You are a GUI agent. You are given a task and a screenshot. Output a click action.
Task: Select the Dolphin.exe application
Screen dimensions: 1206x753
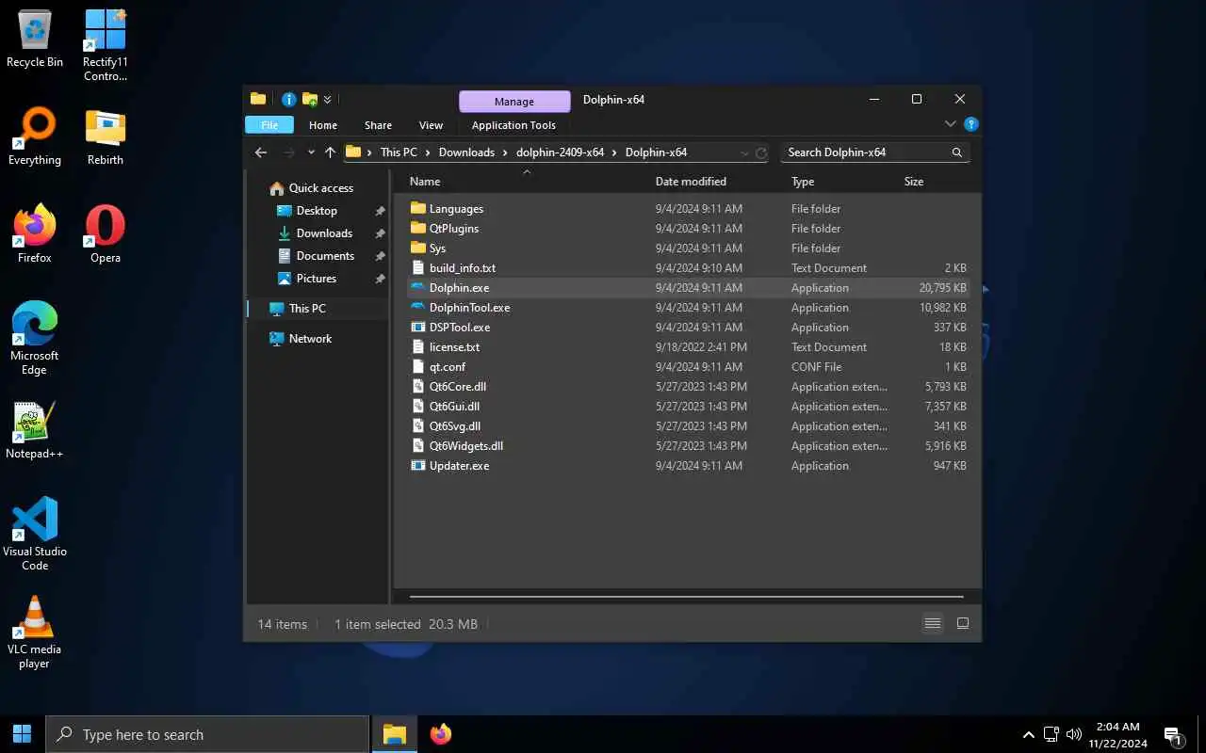coord(459,288)
